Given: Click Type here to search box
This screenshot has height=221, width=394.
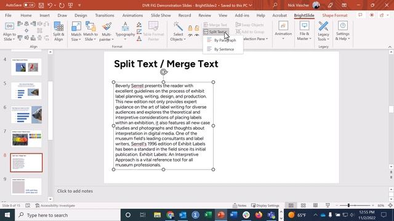Looking at the screenshot, I should coord(68,215).
